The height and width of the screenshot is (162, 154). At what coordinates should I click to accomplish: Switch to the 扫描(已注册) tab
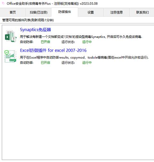[38, 12]
